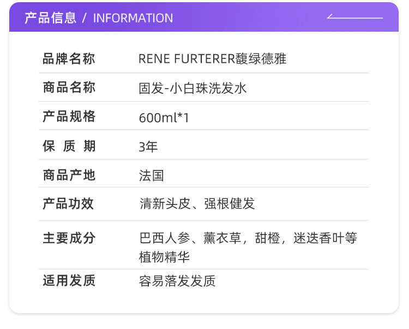
Task: Select the 产品功效 row label
Action: point(69,204)
